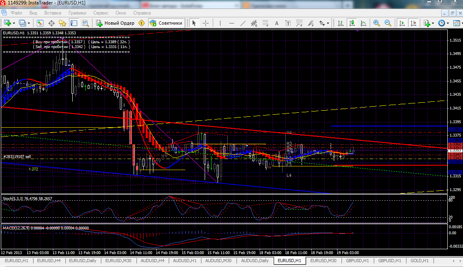The width and height of the screenshot is (463, 267).
Task: Toggle the Data Window crosshair-circle icon
Action: point(51,23)
